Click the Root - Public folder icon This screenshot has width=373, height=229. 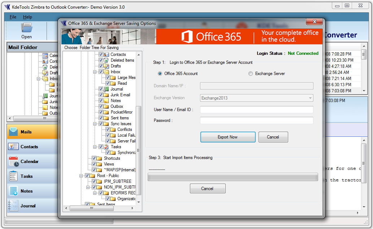click(92, 176)
